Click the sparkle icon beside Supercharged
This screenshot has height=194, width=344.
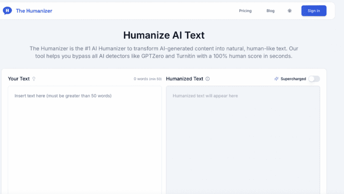point(277,79)
